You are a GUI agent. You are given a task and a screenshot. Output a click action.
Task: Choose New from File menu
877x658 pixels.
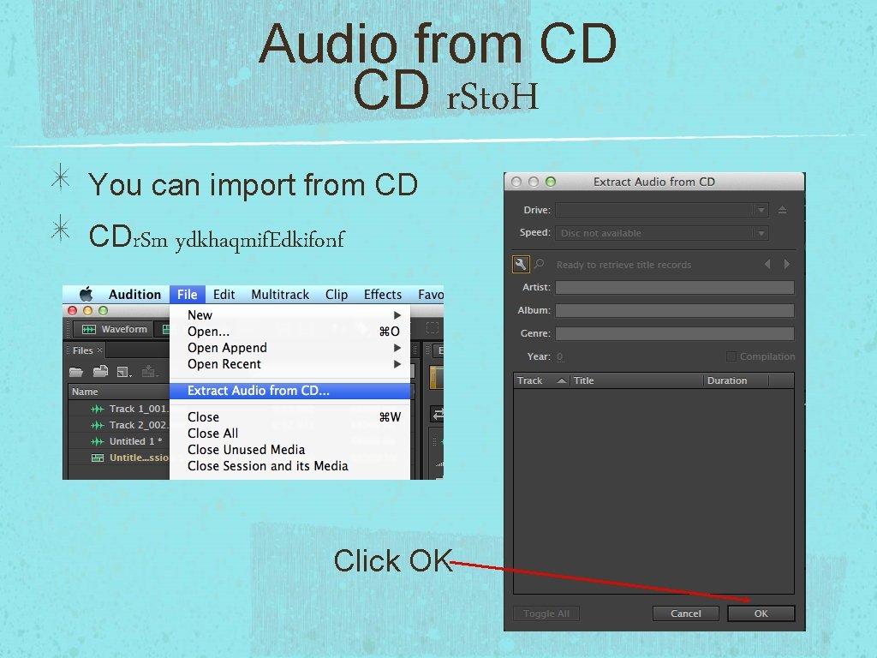point(289,315)
